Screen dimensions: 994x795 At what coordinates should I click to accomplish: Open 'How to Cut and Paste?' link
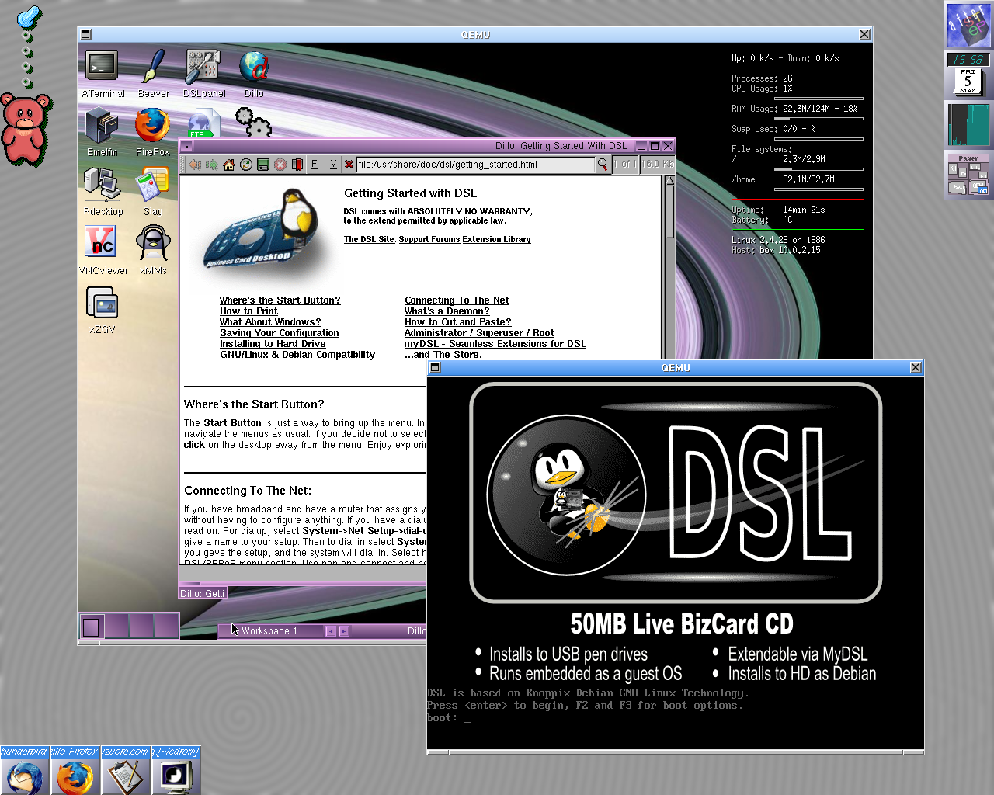click(457, 322)
